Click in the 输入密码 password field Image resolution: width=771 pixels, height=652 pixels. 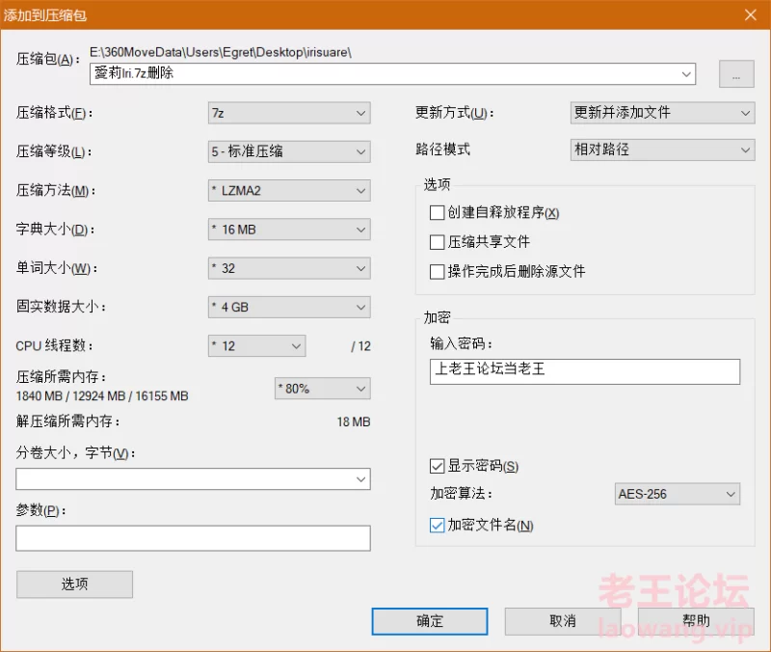point(585,371)
